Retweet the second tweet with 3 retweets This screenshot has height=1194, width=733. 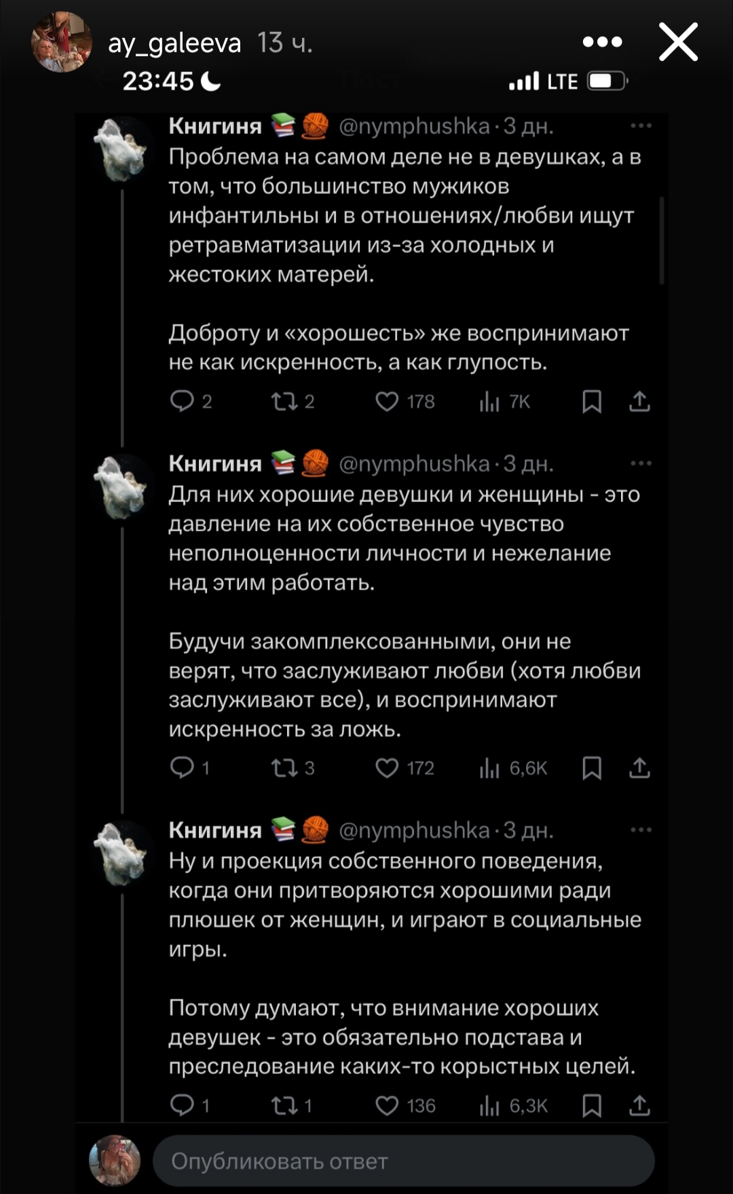293,768
